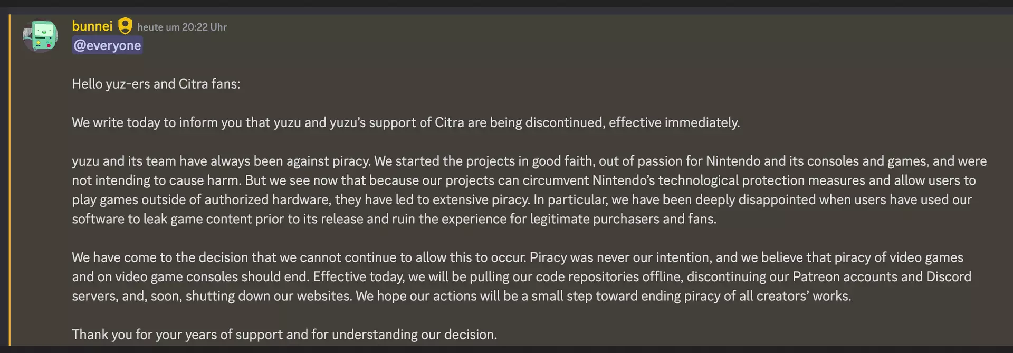1013x353 pixels.
Task: Click the timestamp heute um 20:22 Uhr
Action: point(182,27)
